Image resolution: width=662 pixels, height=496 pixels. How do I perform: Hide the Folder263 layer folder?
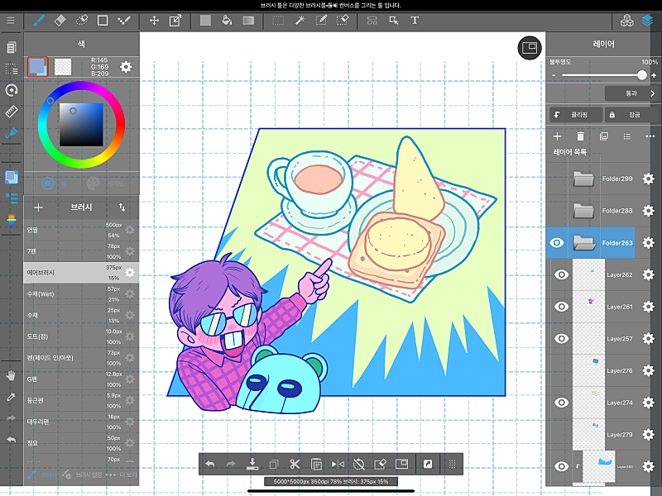(x=557, y=243)
